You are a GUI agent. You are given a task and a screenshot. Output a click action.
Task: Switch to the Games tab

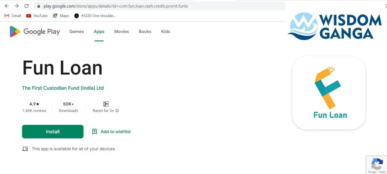click(76, 32)
